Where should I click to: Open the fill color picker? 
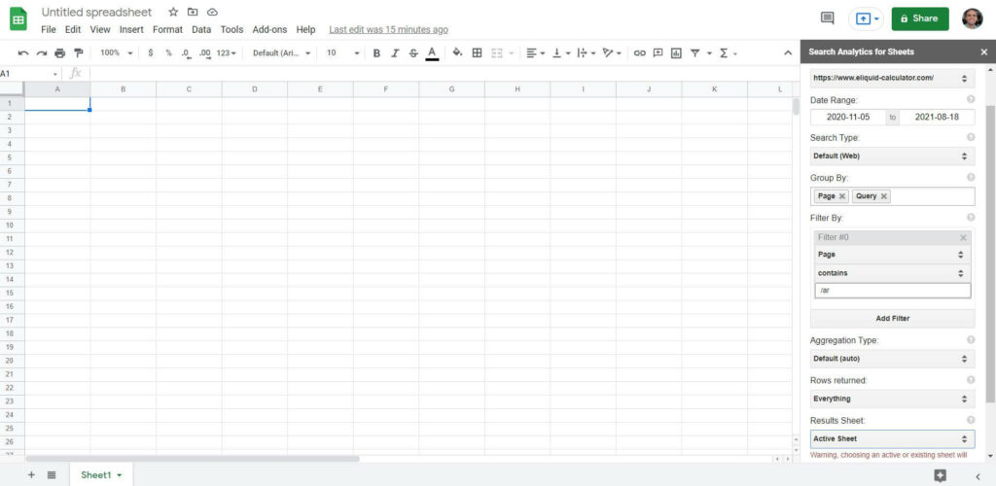coord(457,52)
